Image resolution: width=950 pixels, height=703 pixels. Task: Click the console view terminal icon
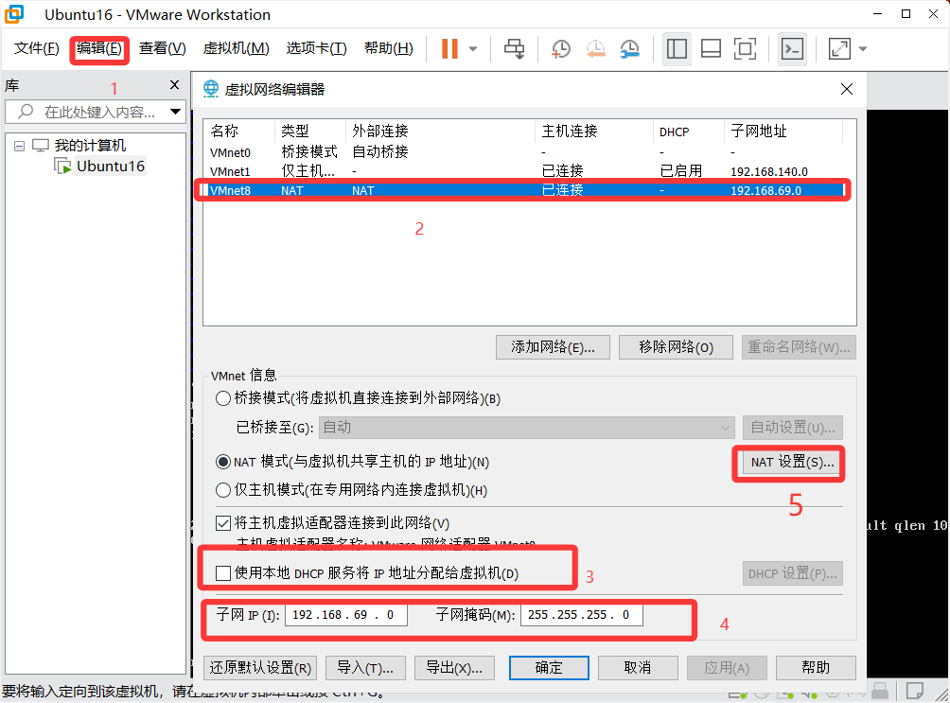pos(792,49)
